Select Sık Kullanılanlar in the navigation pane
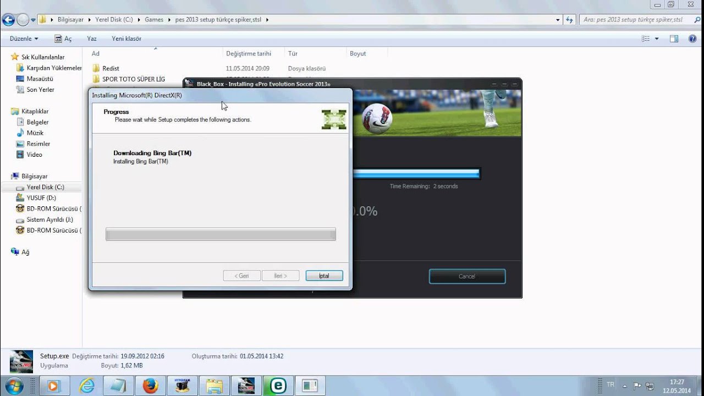Screen dimensions: 704x396 click(43, 57)
